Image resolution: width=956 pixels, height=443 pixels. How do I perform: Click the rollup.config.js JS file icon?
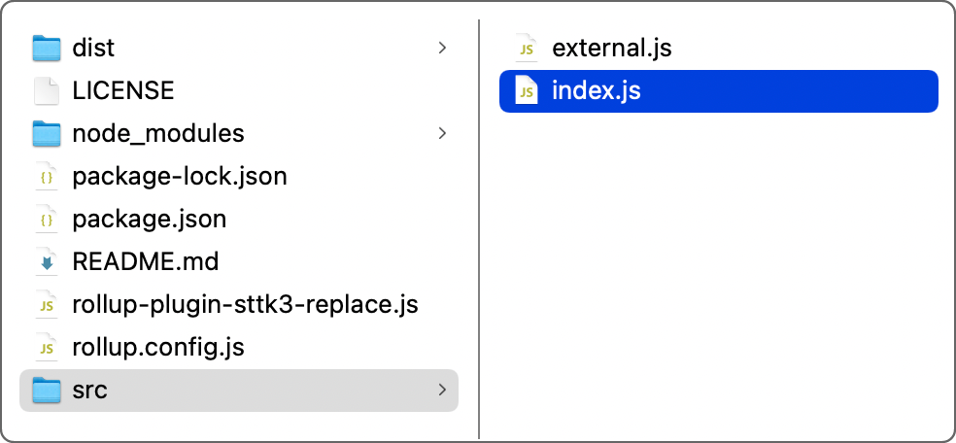tap(46, 347)
